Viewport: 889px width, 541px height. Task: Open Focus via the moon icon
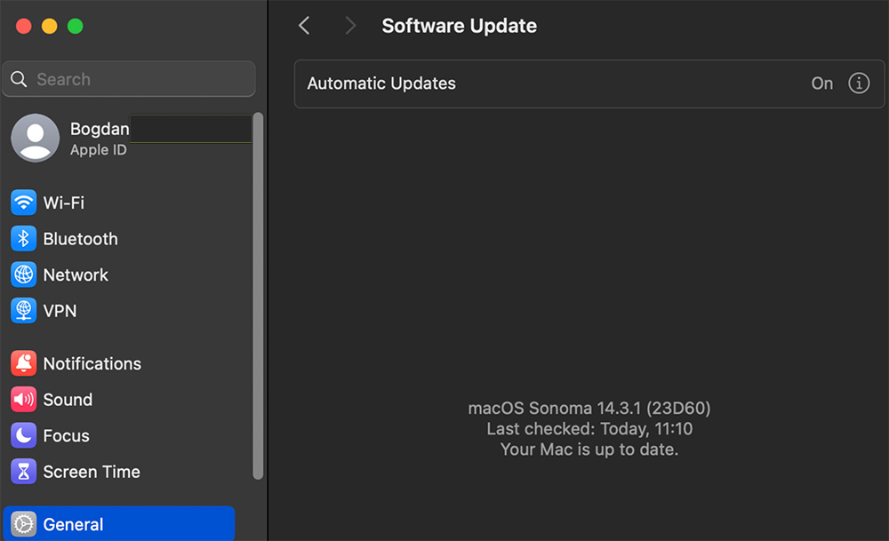(x=23, y=435)
